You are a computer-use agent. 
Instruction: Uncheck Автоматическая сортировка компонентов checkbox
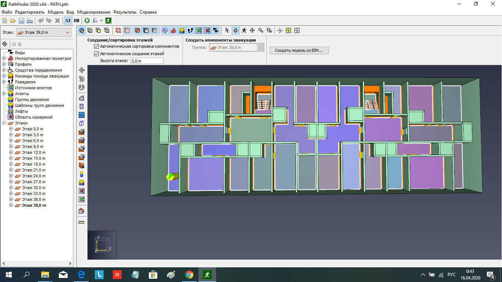coord(97,47)
